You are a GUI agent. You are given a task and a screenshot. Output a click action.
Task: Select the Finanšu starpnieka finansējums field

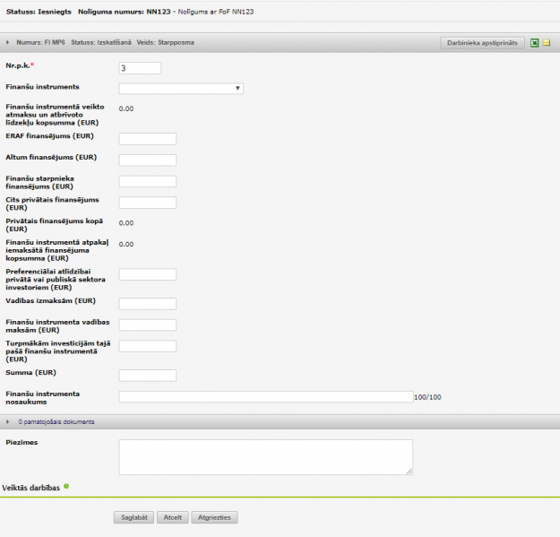148,182
